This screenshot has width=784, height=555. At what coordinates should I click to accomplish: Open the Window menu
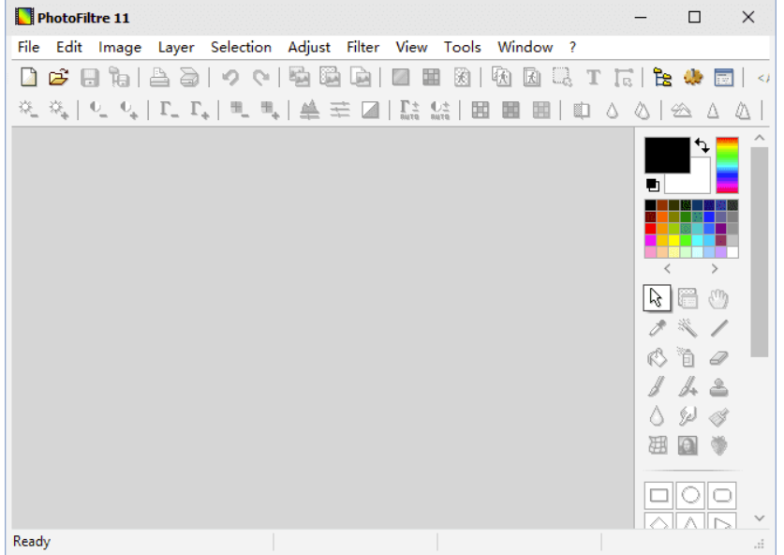point(525,47)
